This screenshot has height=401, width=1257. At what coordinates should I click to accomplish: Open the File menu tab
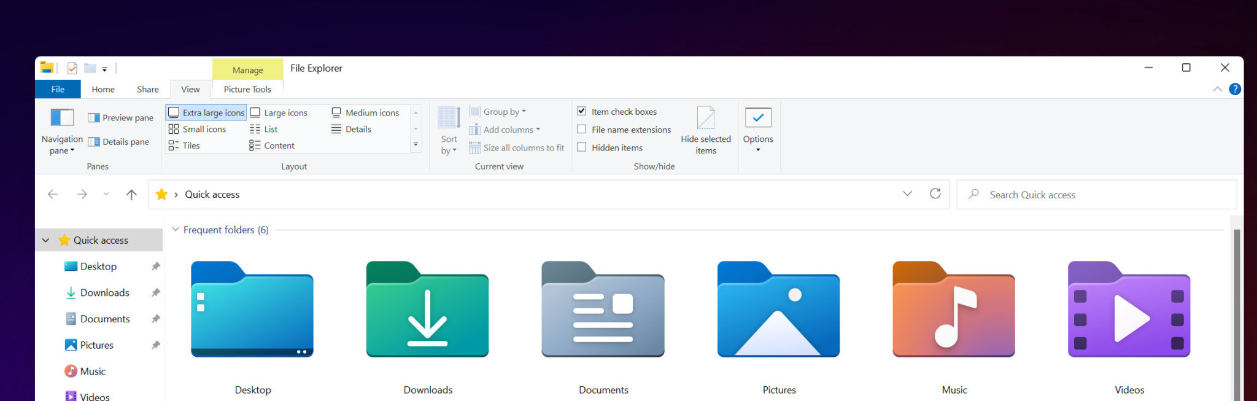click(58, 89)
